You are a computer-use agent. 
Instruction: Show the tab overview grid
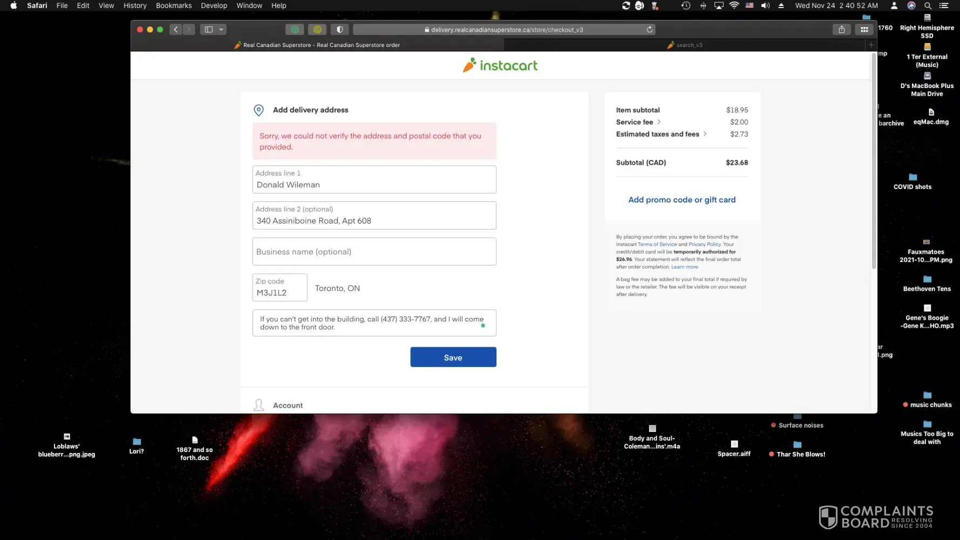(864, 30)
